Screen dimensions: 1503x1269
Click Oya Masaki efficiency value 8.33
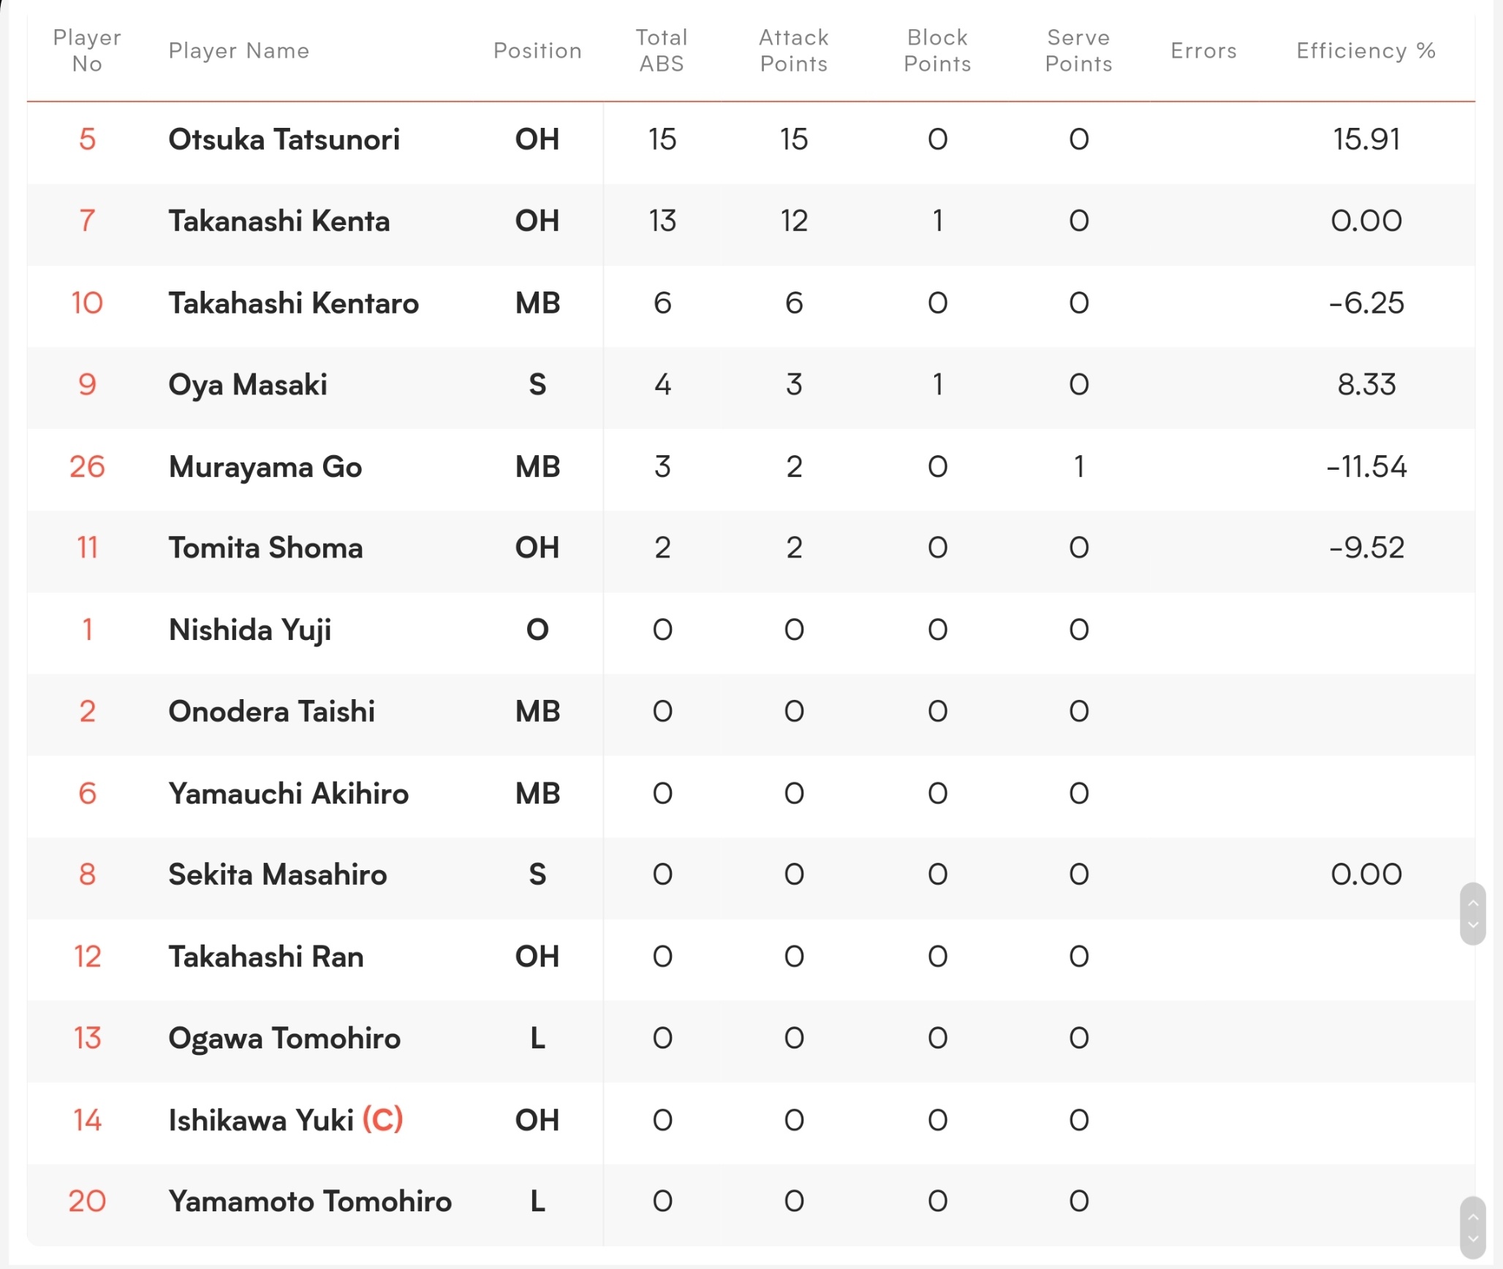1366,384
